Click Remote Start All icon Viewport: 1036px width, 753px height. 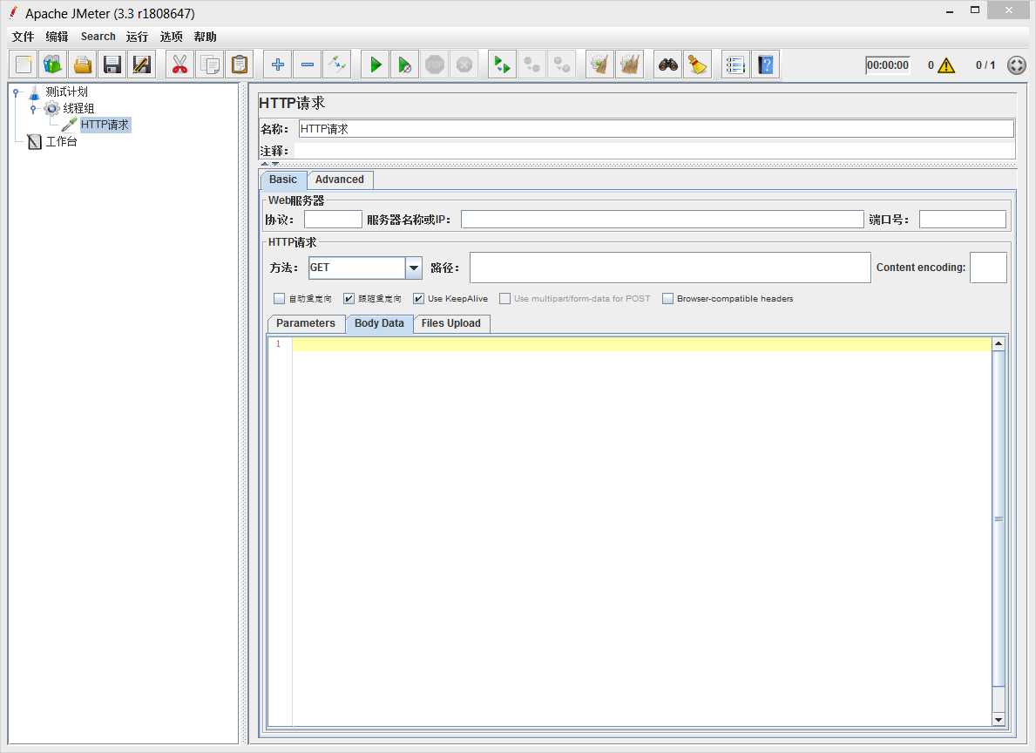[502, 64]
